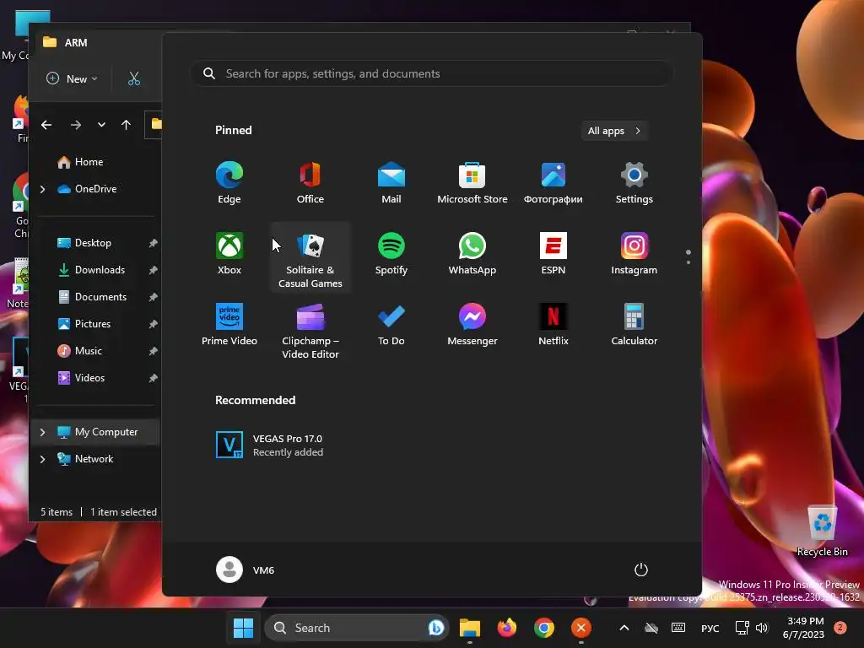
Task: Expand the Network tree node
Action: click(x=43, y=459)
